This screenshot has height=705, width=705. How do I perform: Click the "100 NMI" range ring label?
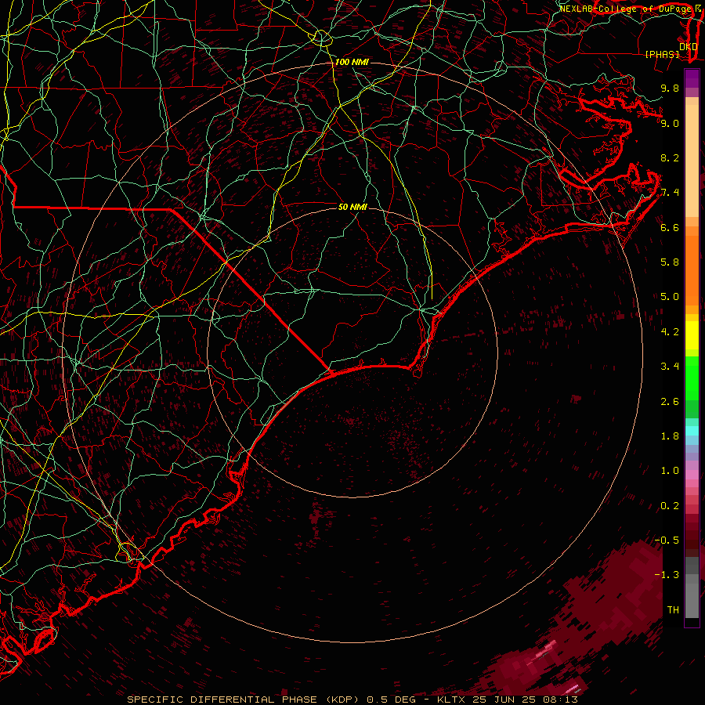352,62
